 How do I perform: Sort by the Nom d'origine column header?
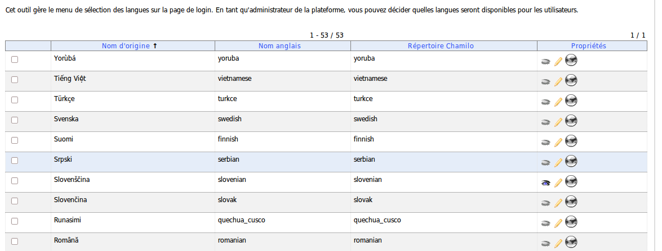pos(126,46)
